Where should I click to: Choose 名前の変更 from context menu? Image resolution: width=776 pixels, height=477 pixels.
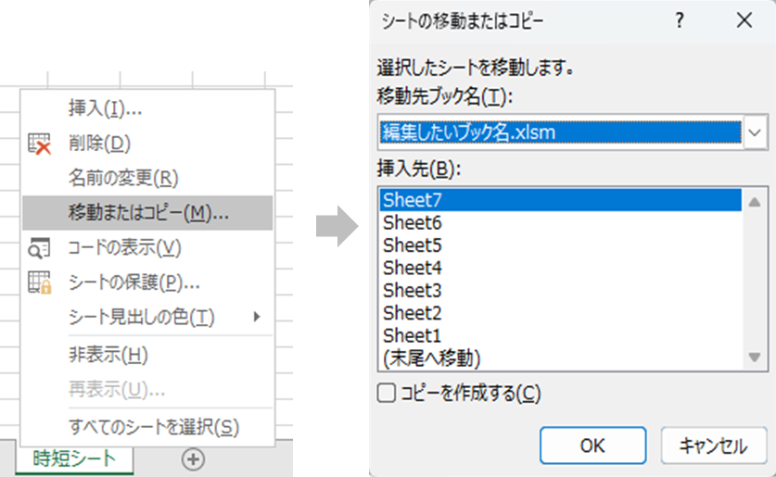tap(123, 178)
